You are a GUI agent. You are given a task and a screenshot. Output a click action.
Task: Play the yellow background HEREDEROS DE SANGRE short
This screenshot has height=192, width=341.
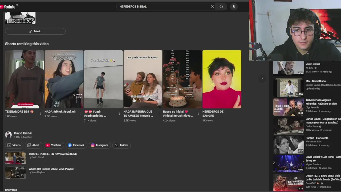[222, 79]
